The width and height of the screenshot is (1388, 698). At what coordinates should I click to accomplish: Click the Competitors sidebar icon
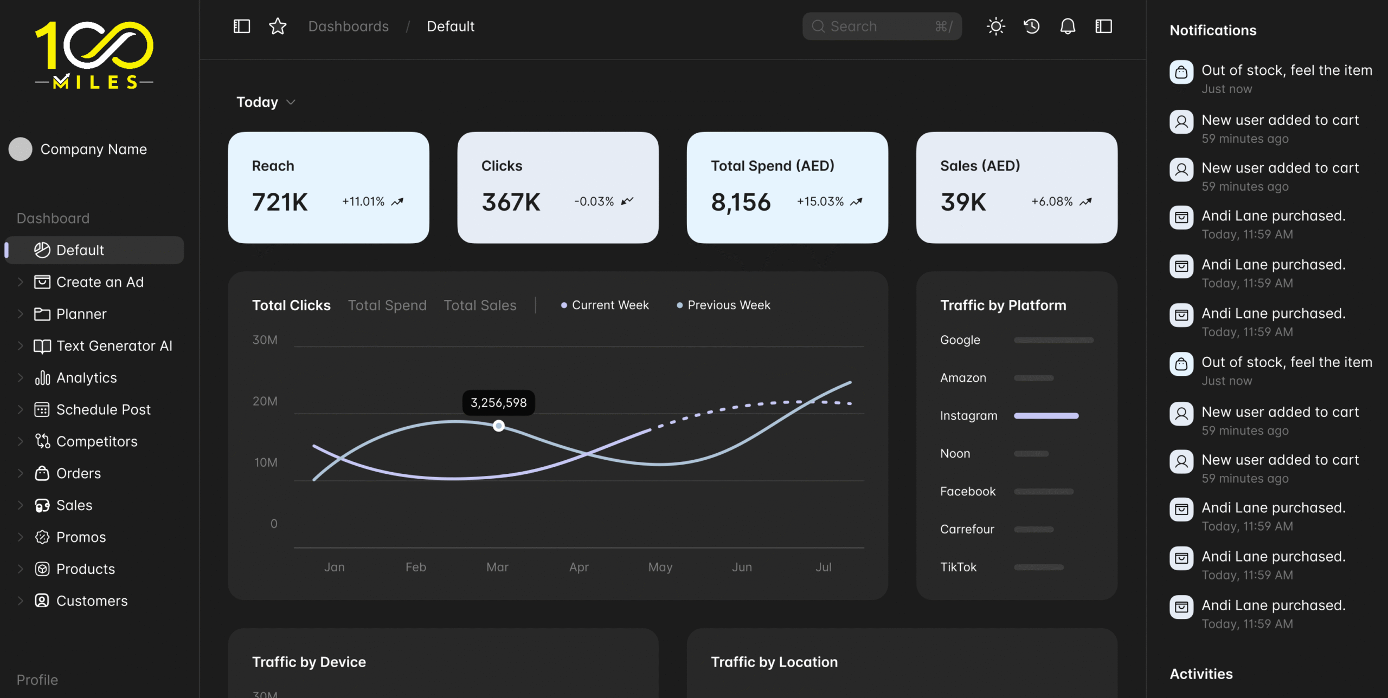point(42,441)
